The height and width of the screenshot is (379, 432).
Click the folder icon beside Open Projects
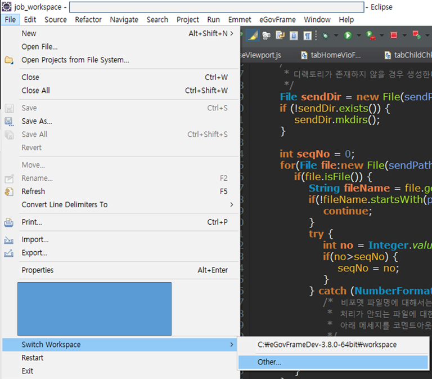coord(9,60)
